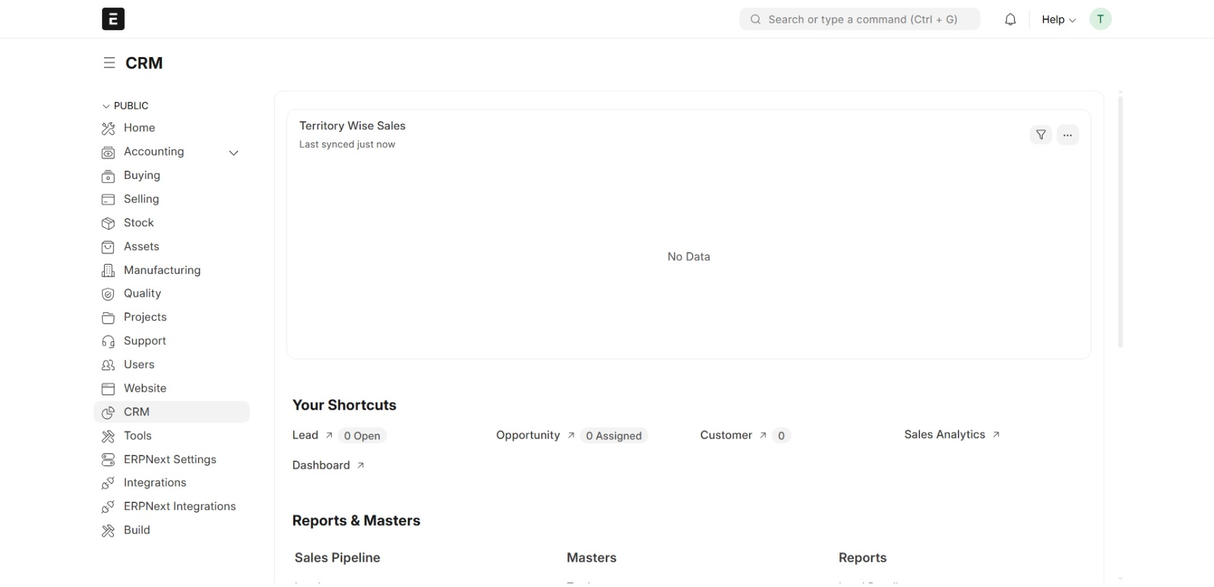Click the Stock box icon
Image resolution: width=1214 pixels, height=587 pixels.
[x=108, y=223]
